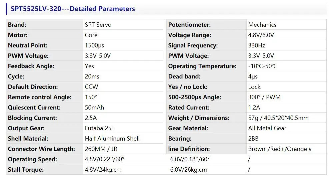Click the Default Direction value CCW
Image resolution: width=332 pixels, height=178 pixels.
92,87
